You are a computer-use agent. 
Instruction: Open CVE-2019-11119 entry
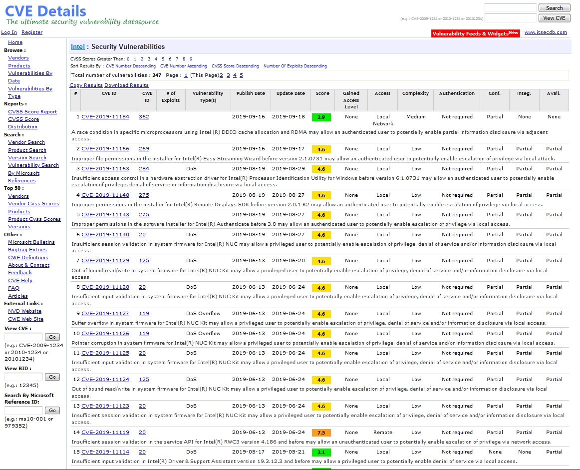point(105,432)
